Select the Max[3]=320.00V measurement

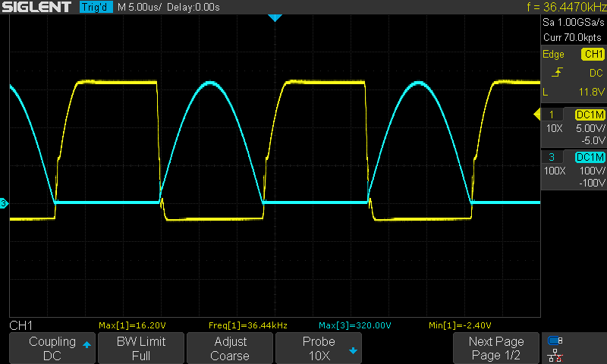point(354,325)
